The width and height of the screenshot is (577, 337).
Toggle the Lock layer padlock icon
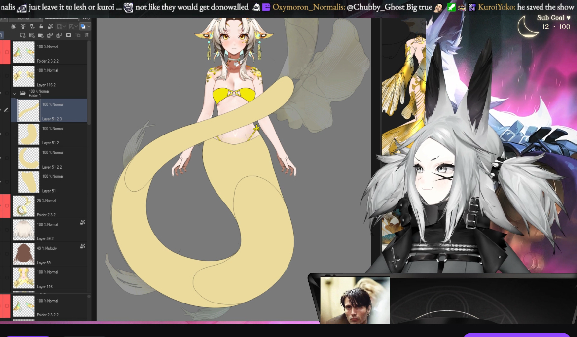[41, 26]
